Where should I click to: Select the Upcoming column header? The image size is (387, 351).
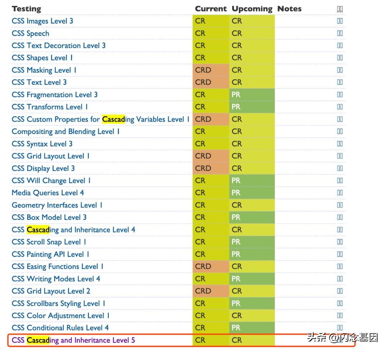pos(252,9)
